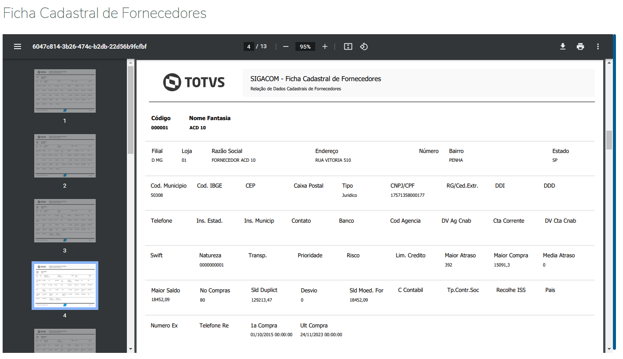
Task: Click the 'Cod. IBGE' label
Action: (x=209, y=186)
